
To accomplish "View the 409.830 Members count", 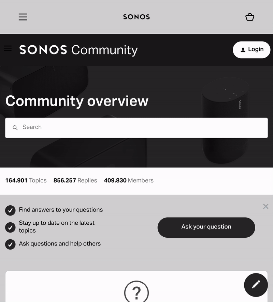I will (x=129, y=180).
